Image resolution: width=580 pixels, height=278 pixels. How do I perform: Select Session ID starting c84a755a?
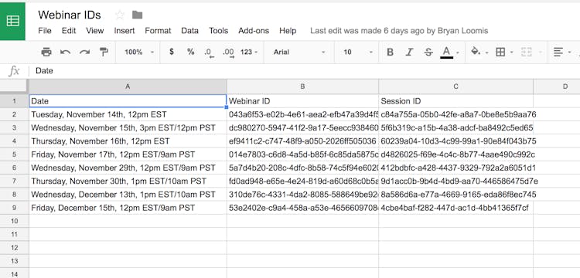click(x=455, y=114)
